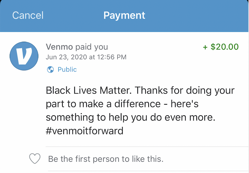This screenshot has height=173, width=249.
Task: Open the Venmo profile avatar
Action: coord(24,56)
